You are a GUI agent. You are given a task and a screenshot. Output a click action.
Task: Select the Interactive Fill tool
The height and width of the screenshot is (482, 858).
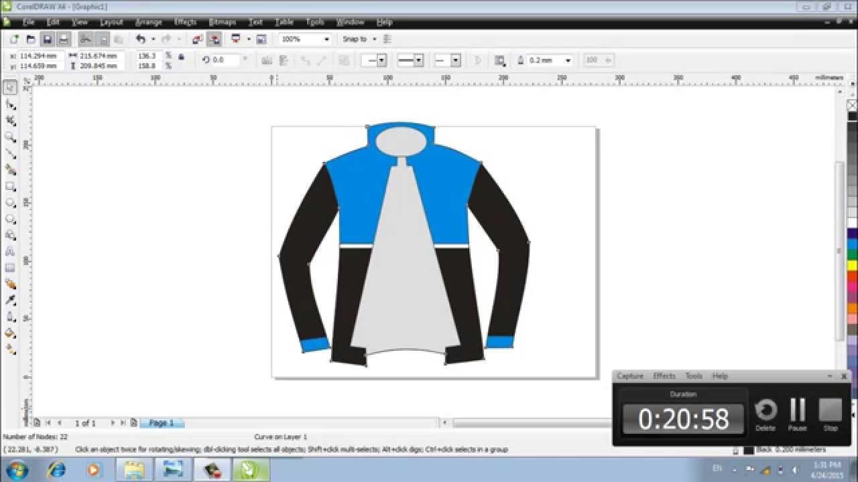pyautogui.click(x=10, y=349)
